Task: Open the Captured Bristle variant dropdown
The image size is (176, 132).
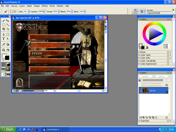Action: [x=145, y=12]
